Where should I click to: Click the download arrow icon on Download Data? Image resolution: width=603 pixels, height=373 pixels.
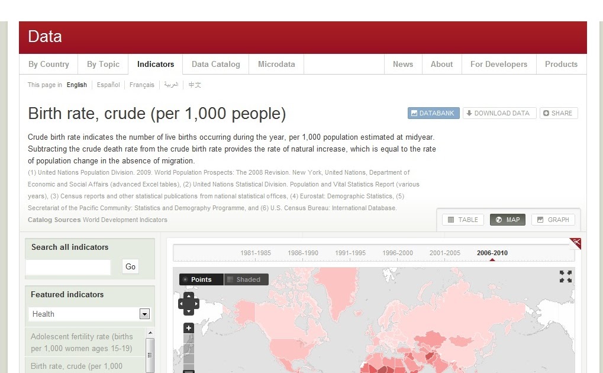[x=469, y=112]
